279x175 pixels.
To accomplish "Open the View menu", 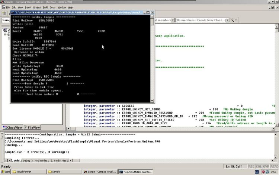I will click(20, 7).
